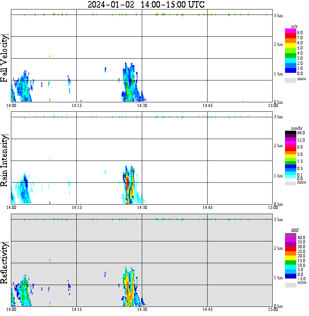309x316 pixels.
Task: Select red 7.0 swatch in m/s legend
Action: point(290,36)
